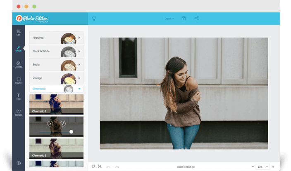Click the share icon
The image size is (291, 171).
click(196, 18)
